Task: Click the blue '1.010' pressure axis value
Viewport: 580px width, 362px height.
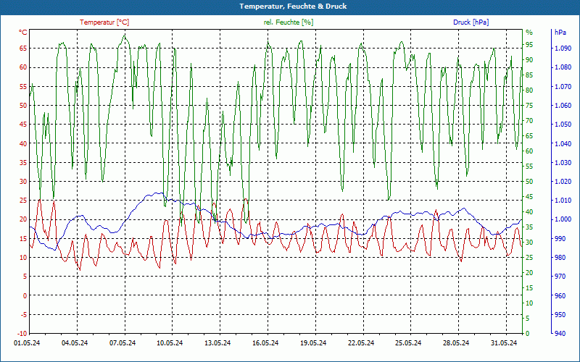Action: (563, 201)
